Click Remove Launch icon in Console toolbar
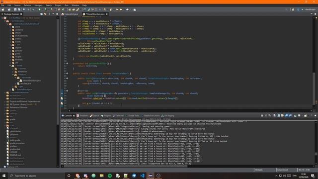Image resolution: width=318 pixels, height=179 pixels. 266,115
